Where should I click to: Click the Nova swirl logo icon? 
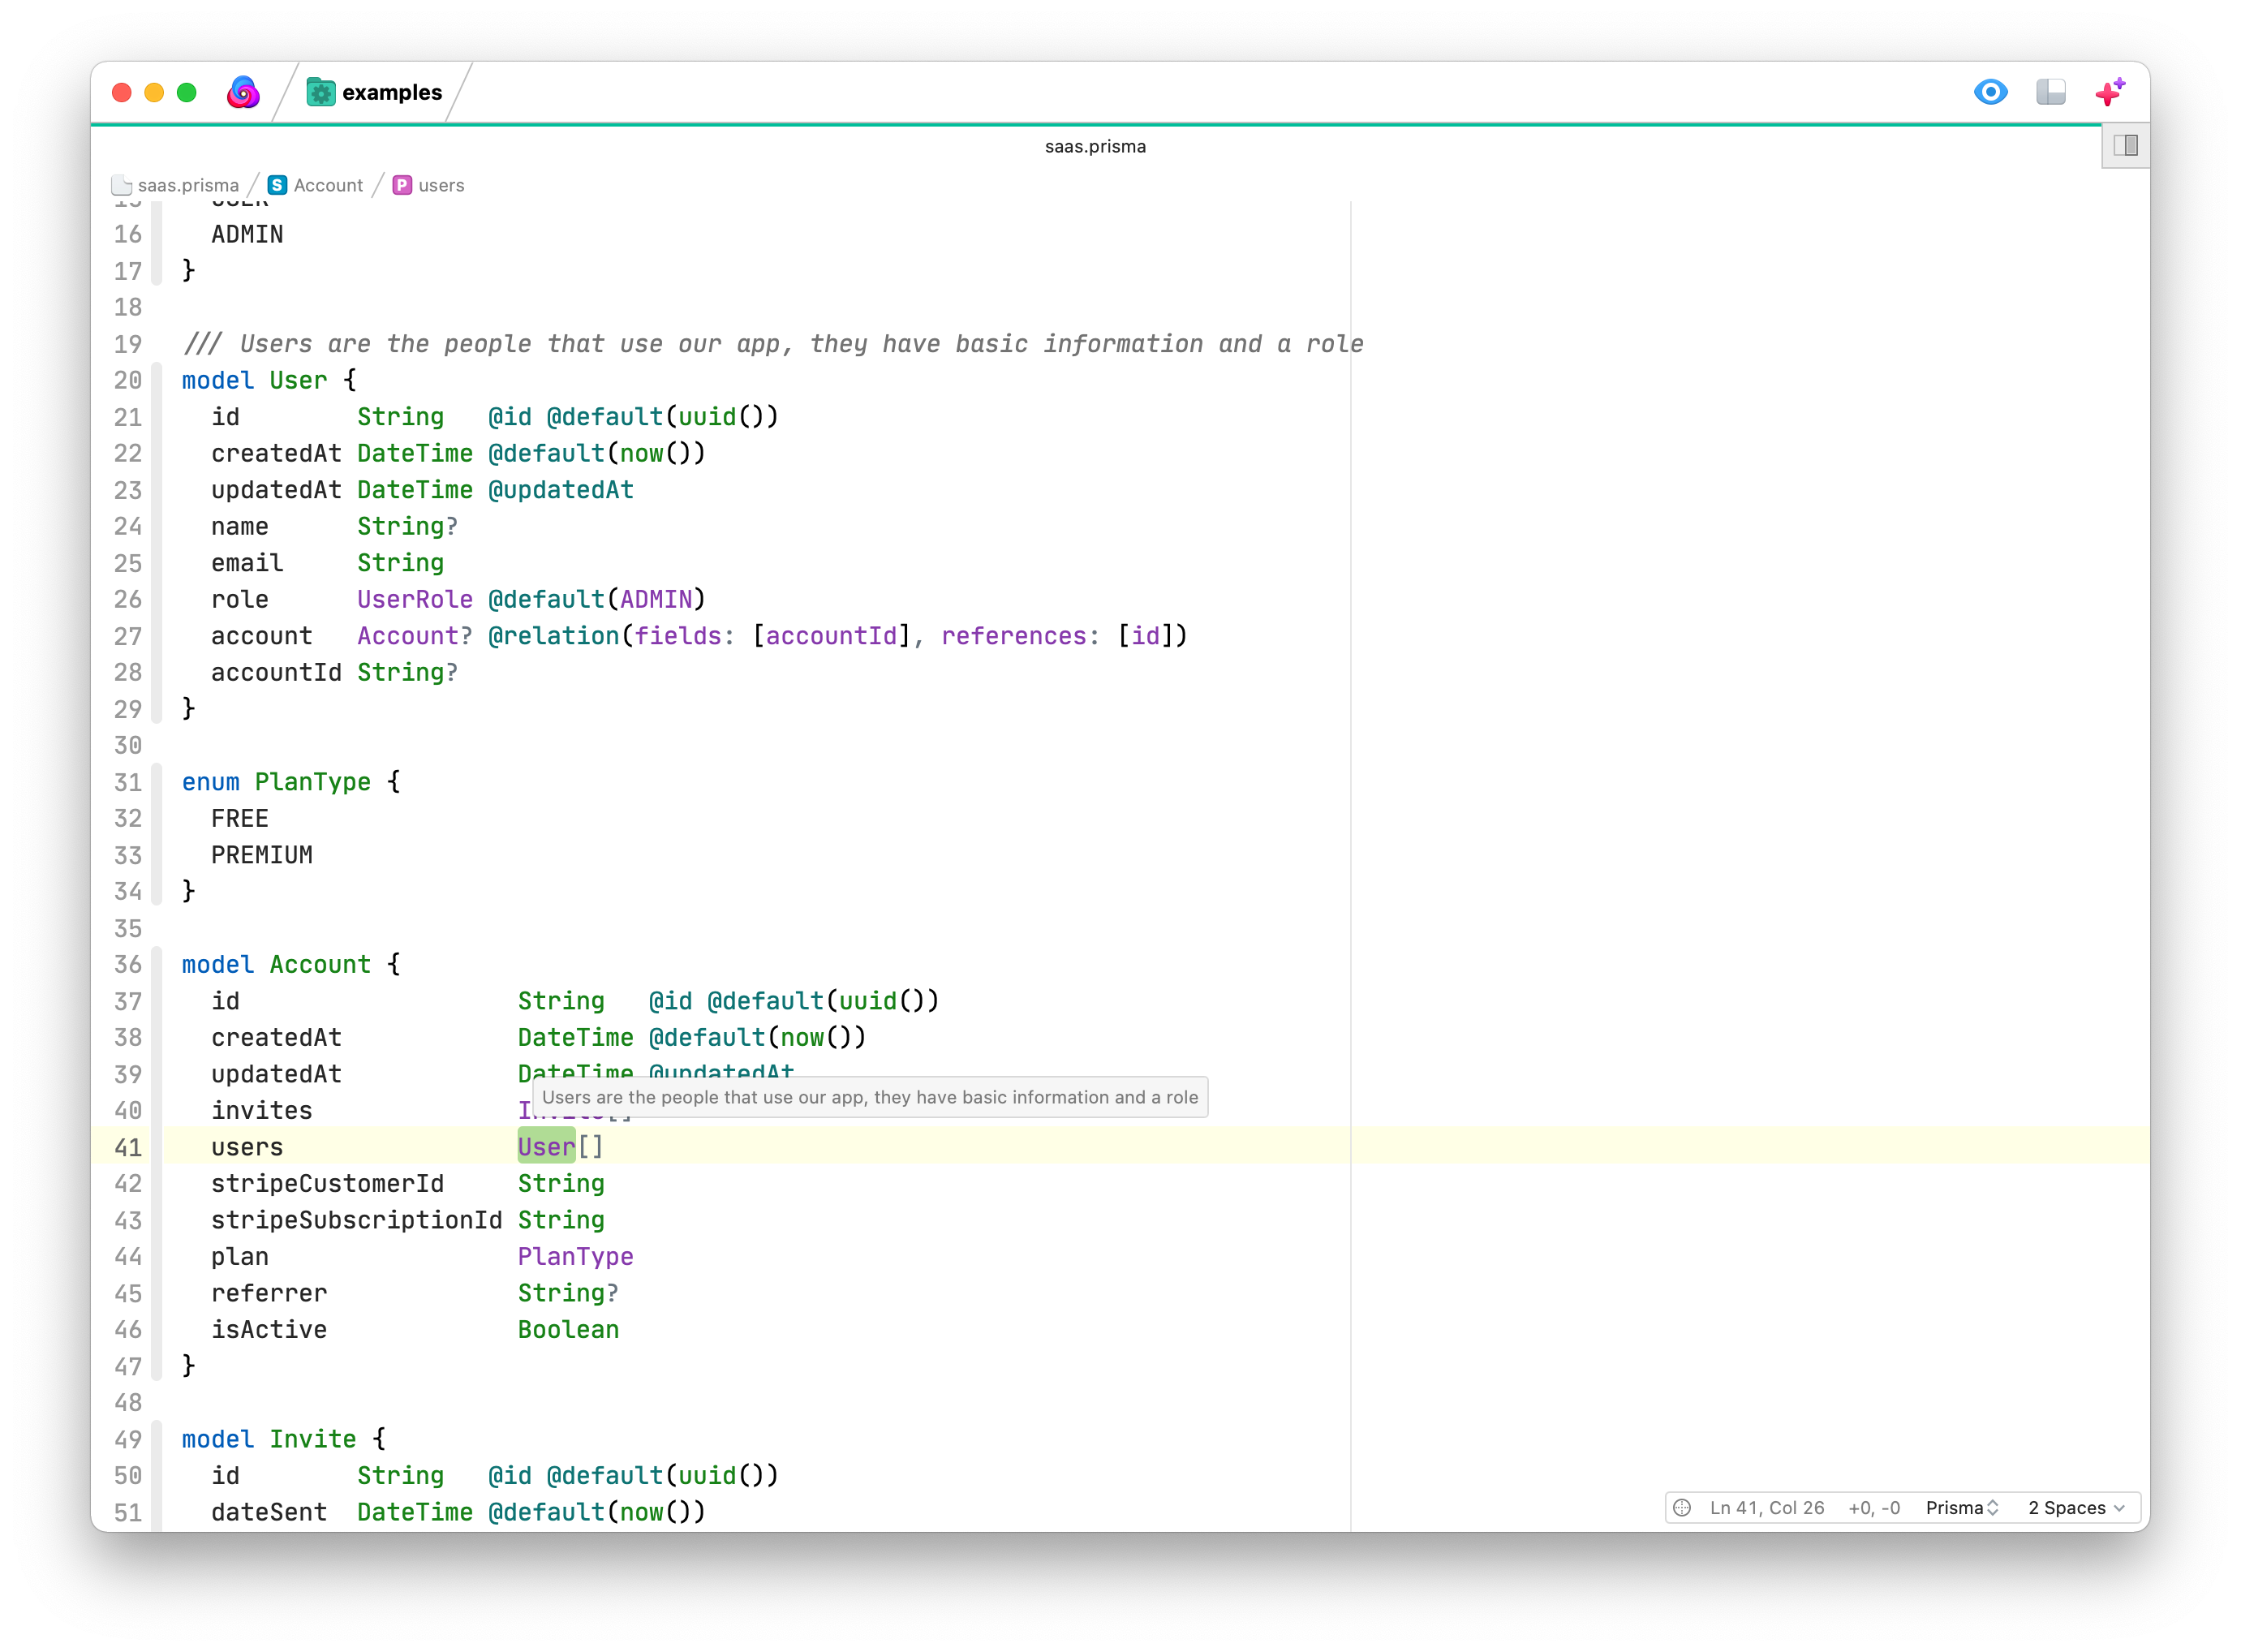[243, 93]
